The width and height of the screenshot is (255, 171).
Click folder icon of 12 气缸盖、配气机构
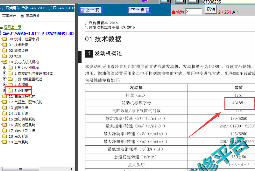[4, 102]
